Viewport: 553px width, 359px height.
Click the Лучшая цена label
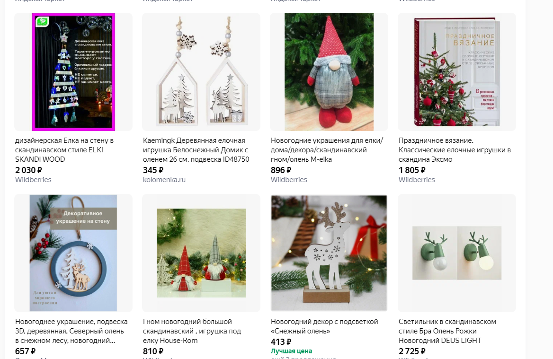(x=291, y=351)
